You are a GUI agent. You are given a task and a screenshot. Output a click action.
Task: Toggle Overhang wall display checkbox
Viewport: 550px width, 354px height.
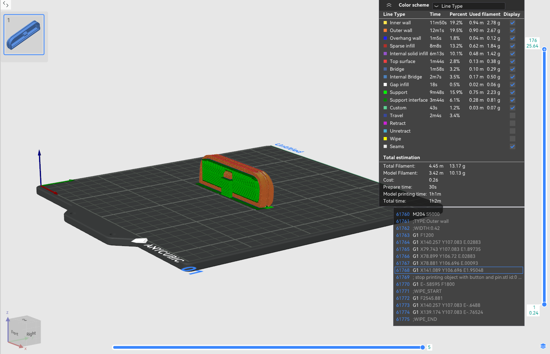coord(512,38)
